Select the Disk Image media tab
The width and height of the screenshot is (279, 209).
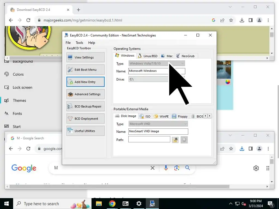[126, 116]
